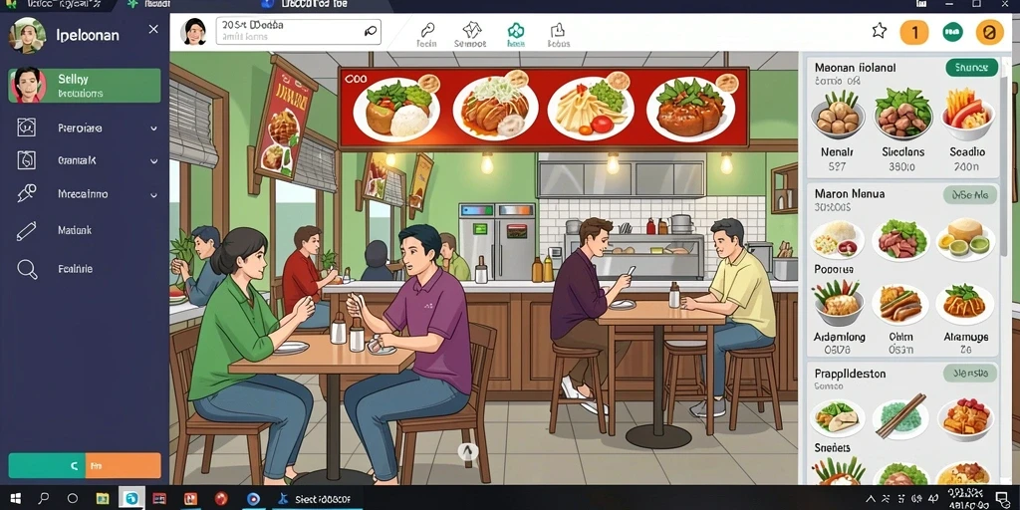Select the active green toolbar icon

point(515,35)
